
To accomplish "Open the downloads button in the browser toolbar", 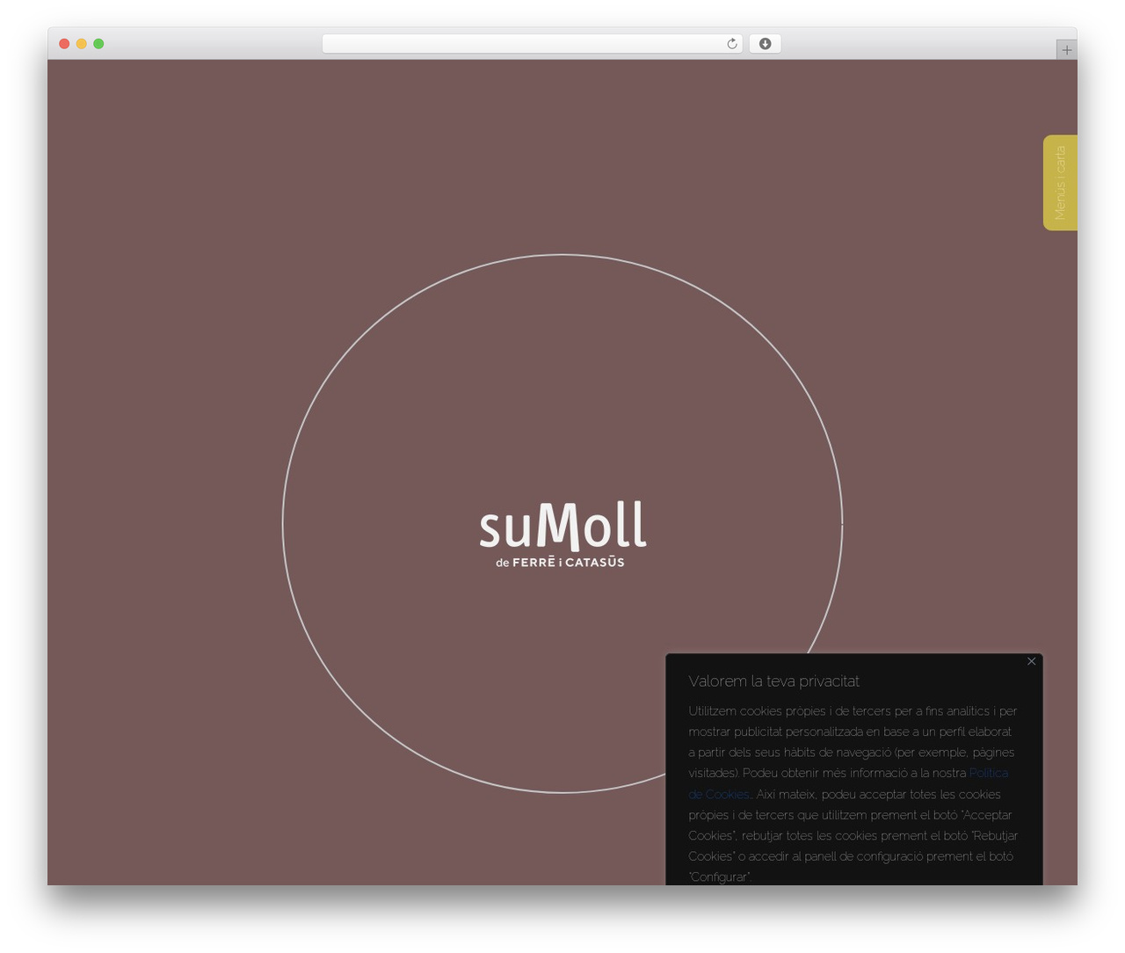I will click(765, 44).
